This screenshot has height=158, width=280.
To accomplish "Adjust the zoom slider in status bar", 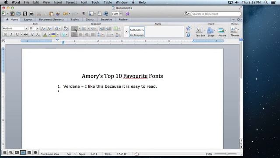I will pyautogui.click(x=227, y=154).
